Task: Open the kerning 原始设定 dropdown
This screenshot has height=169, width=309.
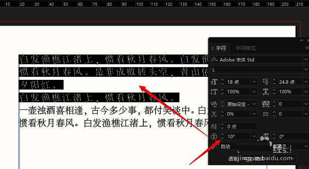Action: [x=254, y=104]
